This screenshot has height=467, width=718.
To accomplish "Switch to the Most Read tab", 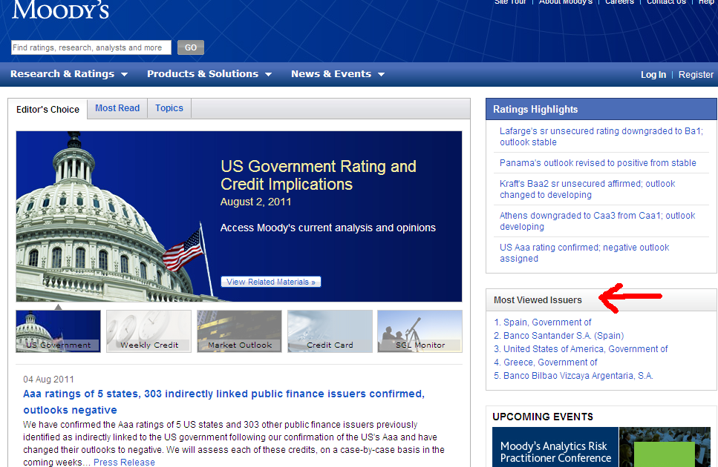I will pos(117,108).
